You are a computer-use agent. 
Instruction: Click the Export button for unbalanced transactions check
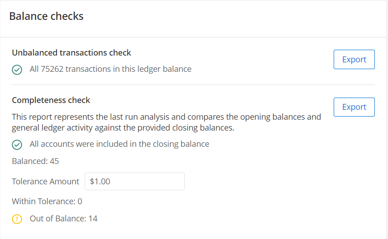(x=354, y=60)
